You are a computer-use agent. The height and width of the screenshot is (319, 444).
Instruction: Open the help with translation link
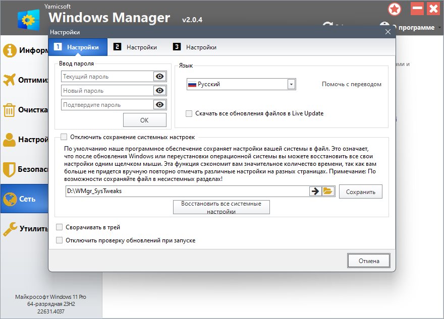coord(351,84)
